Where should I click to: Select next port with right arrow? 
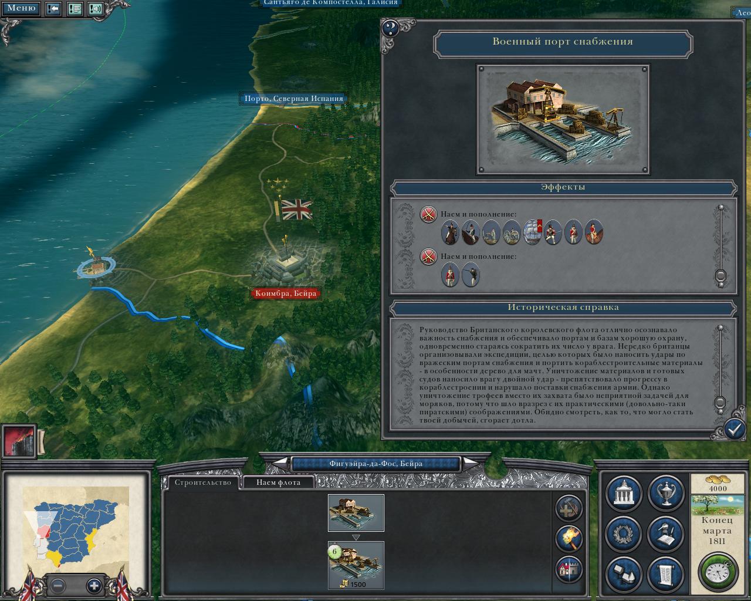(x=471, y=464)
